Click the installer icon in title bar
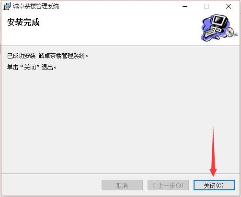This screenshot has height=197, width=241. (x=7, y=6)
